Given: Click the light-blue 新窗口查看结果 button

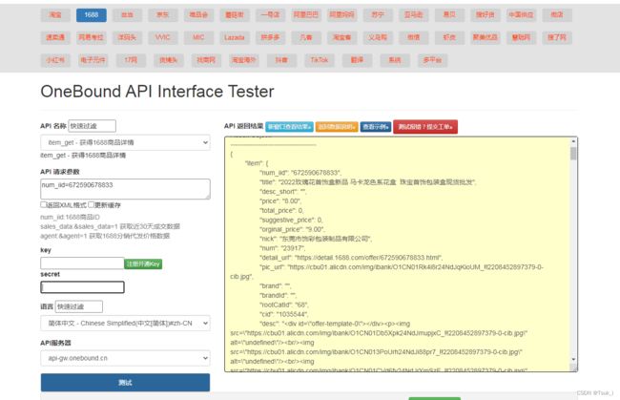Looking at the screenshot, I should pyautogui.click(x=289, y=127).
